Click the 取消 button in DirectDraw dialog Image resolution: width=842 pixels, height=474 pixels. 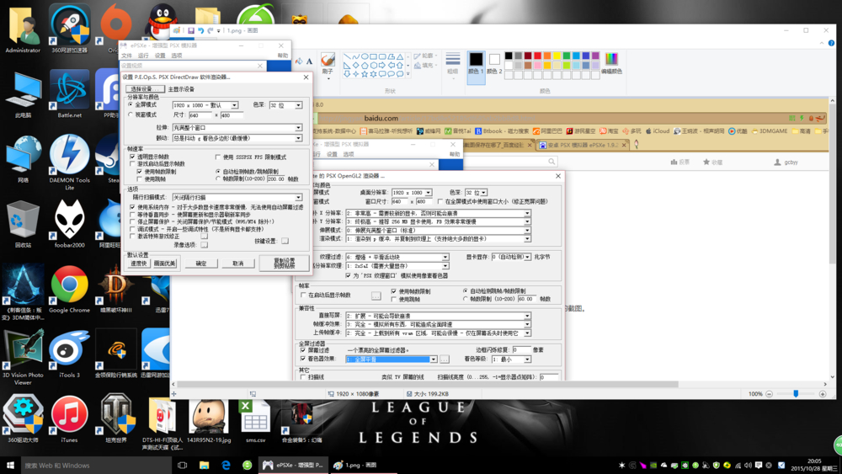coord(237,264)
